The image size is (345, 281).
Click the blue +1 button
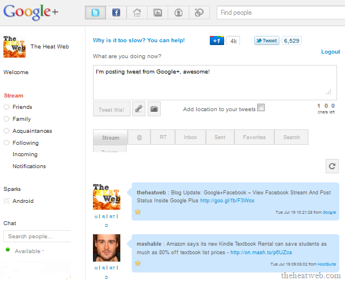(x=217, y=40)
